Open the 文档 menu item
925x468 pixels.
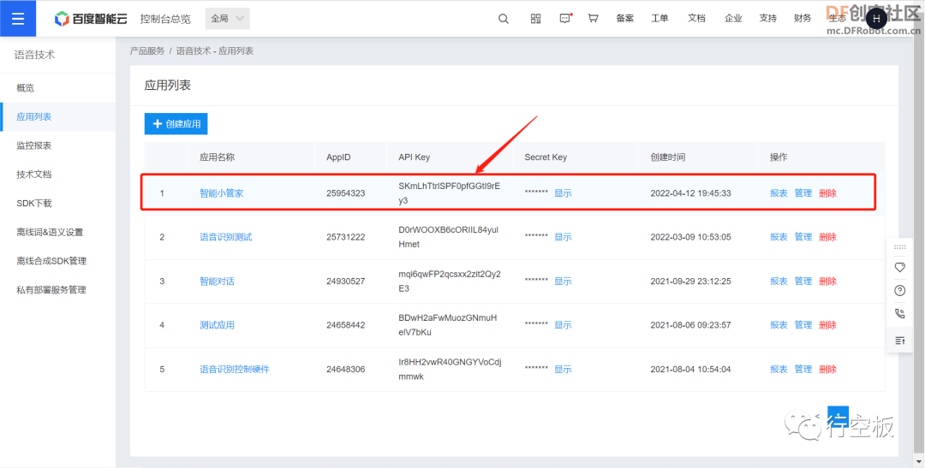(696, 18)
